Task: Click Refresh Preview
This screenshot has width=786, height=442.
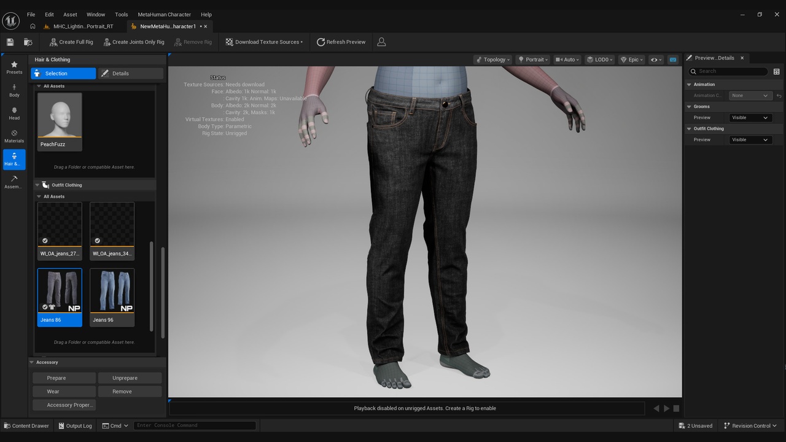Action: (341, 42)
